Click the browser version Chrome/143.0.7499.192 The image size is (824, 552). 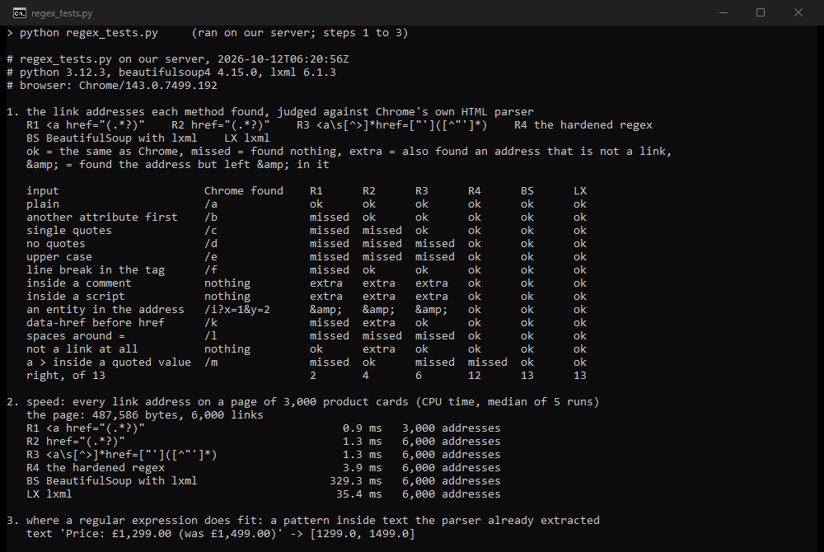coord(147,85)
